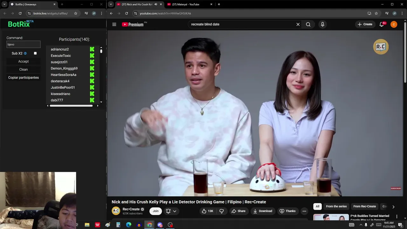Click the Kick icon beside dabi777
Screen dimensions: 407x229
pos(92,100)
